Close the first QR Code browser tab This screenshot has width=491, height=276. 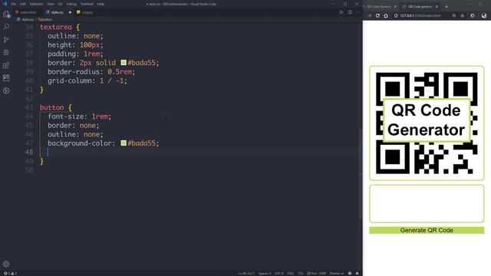point(395,7)
